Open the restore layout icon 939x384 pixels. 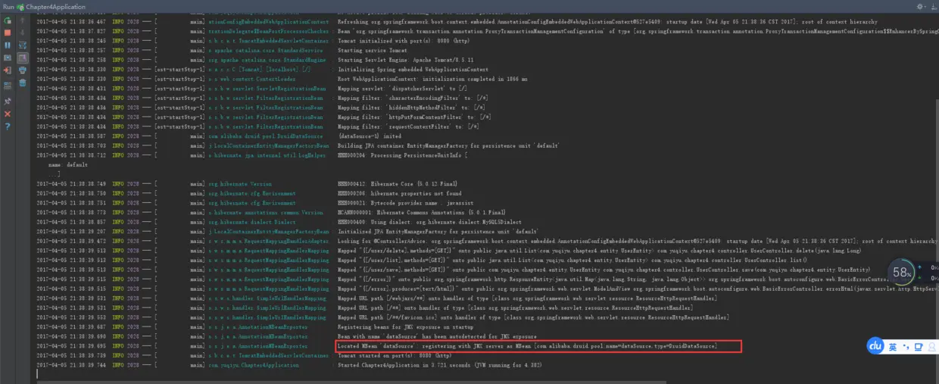point(8,86)
